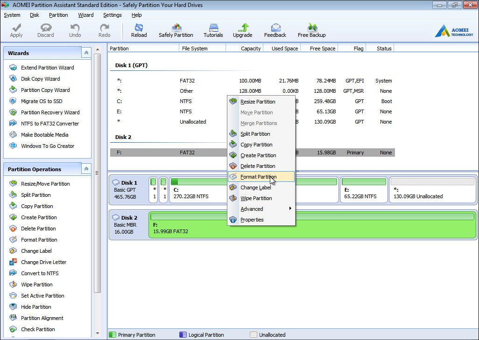Image resolution: width=479 pixels, height=340 pixels.
Task: Open the Safely Partition toolbar tool
Action: (x=176, y=30)
